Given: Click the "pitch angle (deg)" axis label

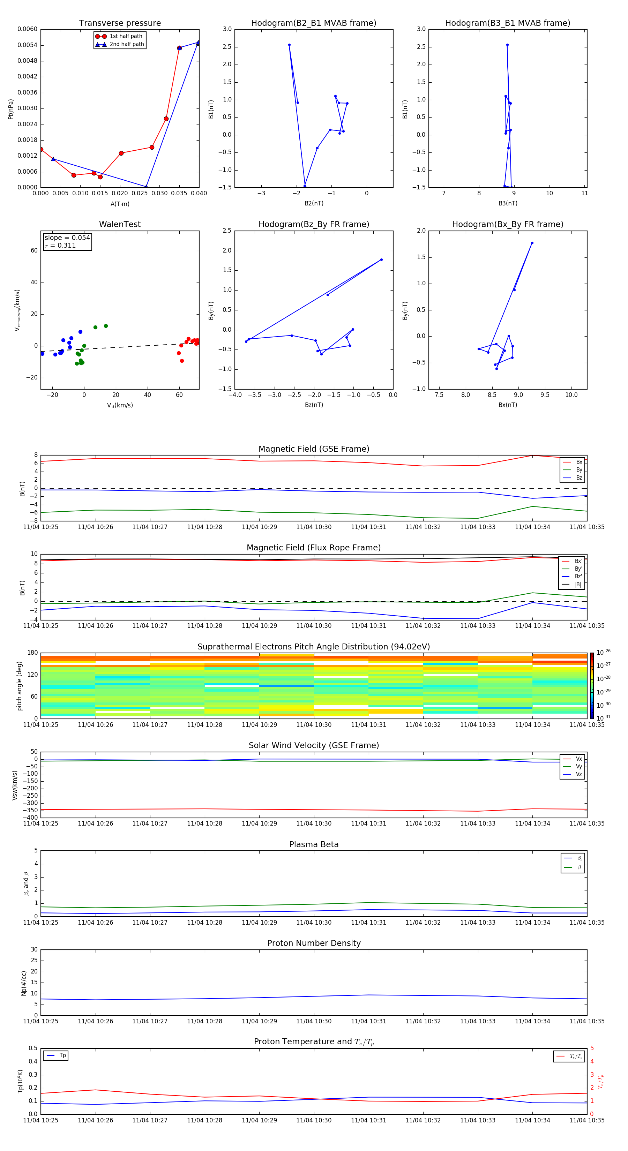Looking at the screenshot, I should point(19,686).
